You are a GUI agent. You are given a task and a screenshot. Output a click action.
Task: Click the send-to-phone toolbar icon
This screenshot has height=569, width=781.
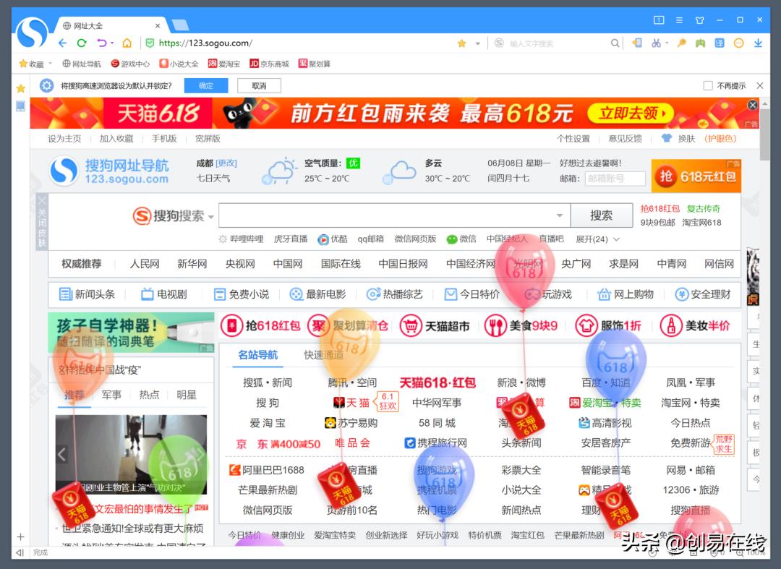pos(638,43)
